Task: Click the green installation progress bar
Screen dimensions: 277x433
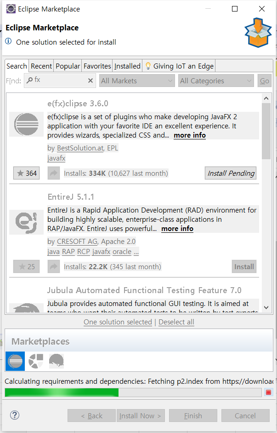Action: pyautogui.click(x=62, y=392)
